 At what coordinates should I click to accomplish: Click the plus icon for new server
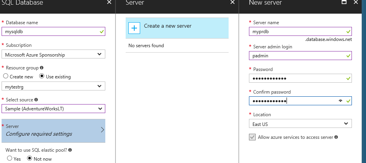click(134, 28)
